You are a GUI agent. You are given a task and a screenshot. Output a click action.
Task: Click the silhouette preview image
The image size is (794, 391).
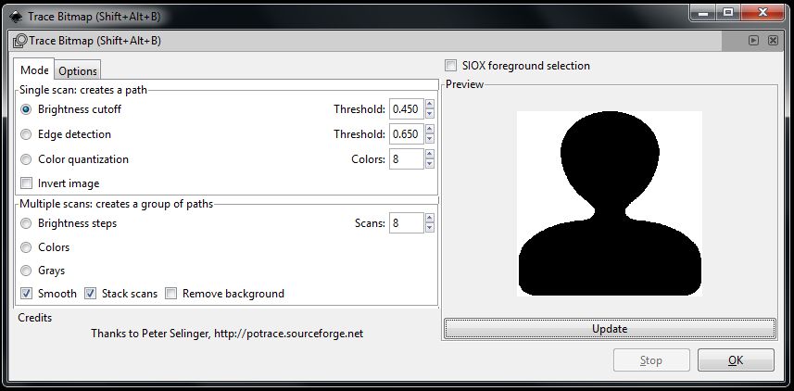(610, 204)
